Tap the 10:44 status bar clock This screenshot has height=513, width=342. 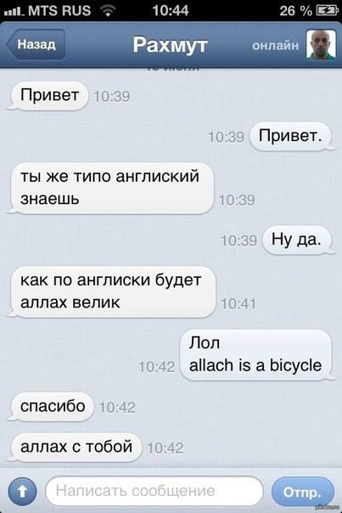point(171,10)
